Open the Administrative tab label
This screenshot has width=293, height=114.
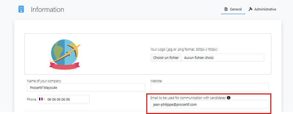(265, 9)
